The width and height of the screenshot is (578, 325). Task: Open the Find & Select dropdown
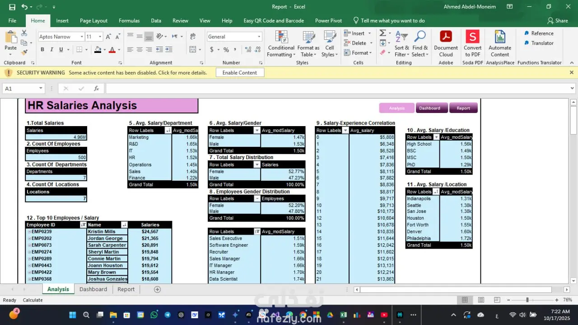[420, 43]
